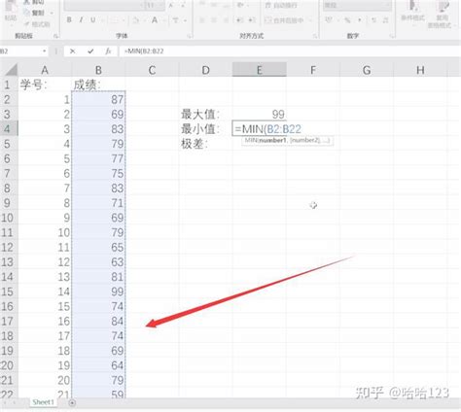Viewport: 461px width, 412px height.
Task: Apply Underline formatting button
Action: click(92, 20)
